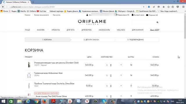Open Firefox from the taskbar
The height and width of the screenshot is (104, 186).
coord(44,101)
